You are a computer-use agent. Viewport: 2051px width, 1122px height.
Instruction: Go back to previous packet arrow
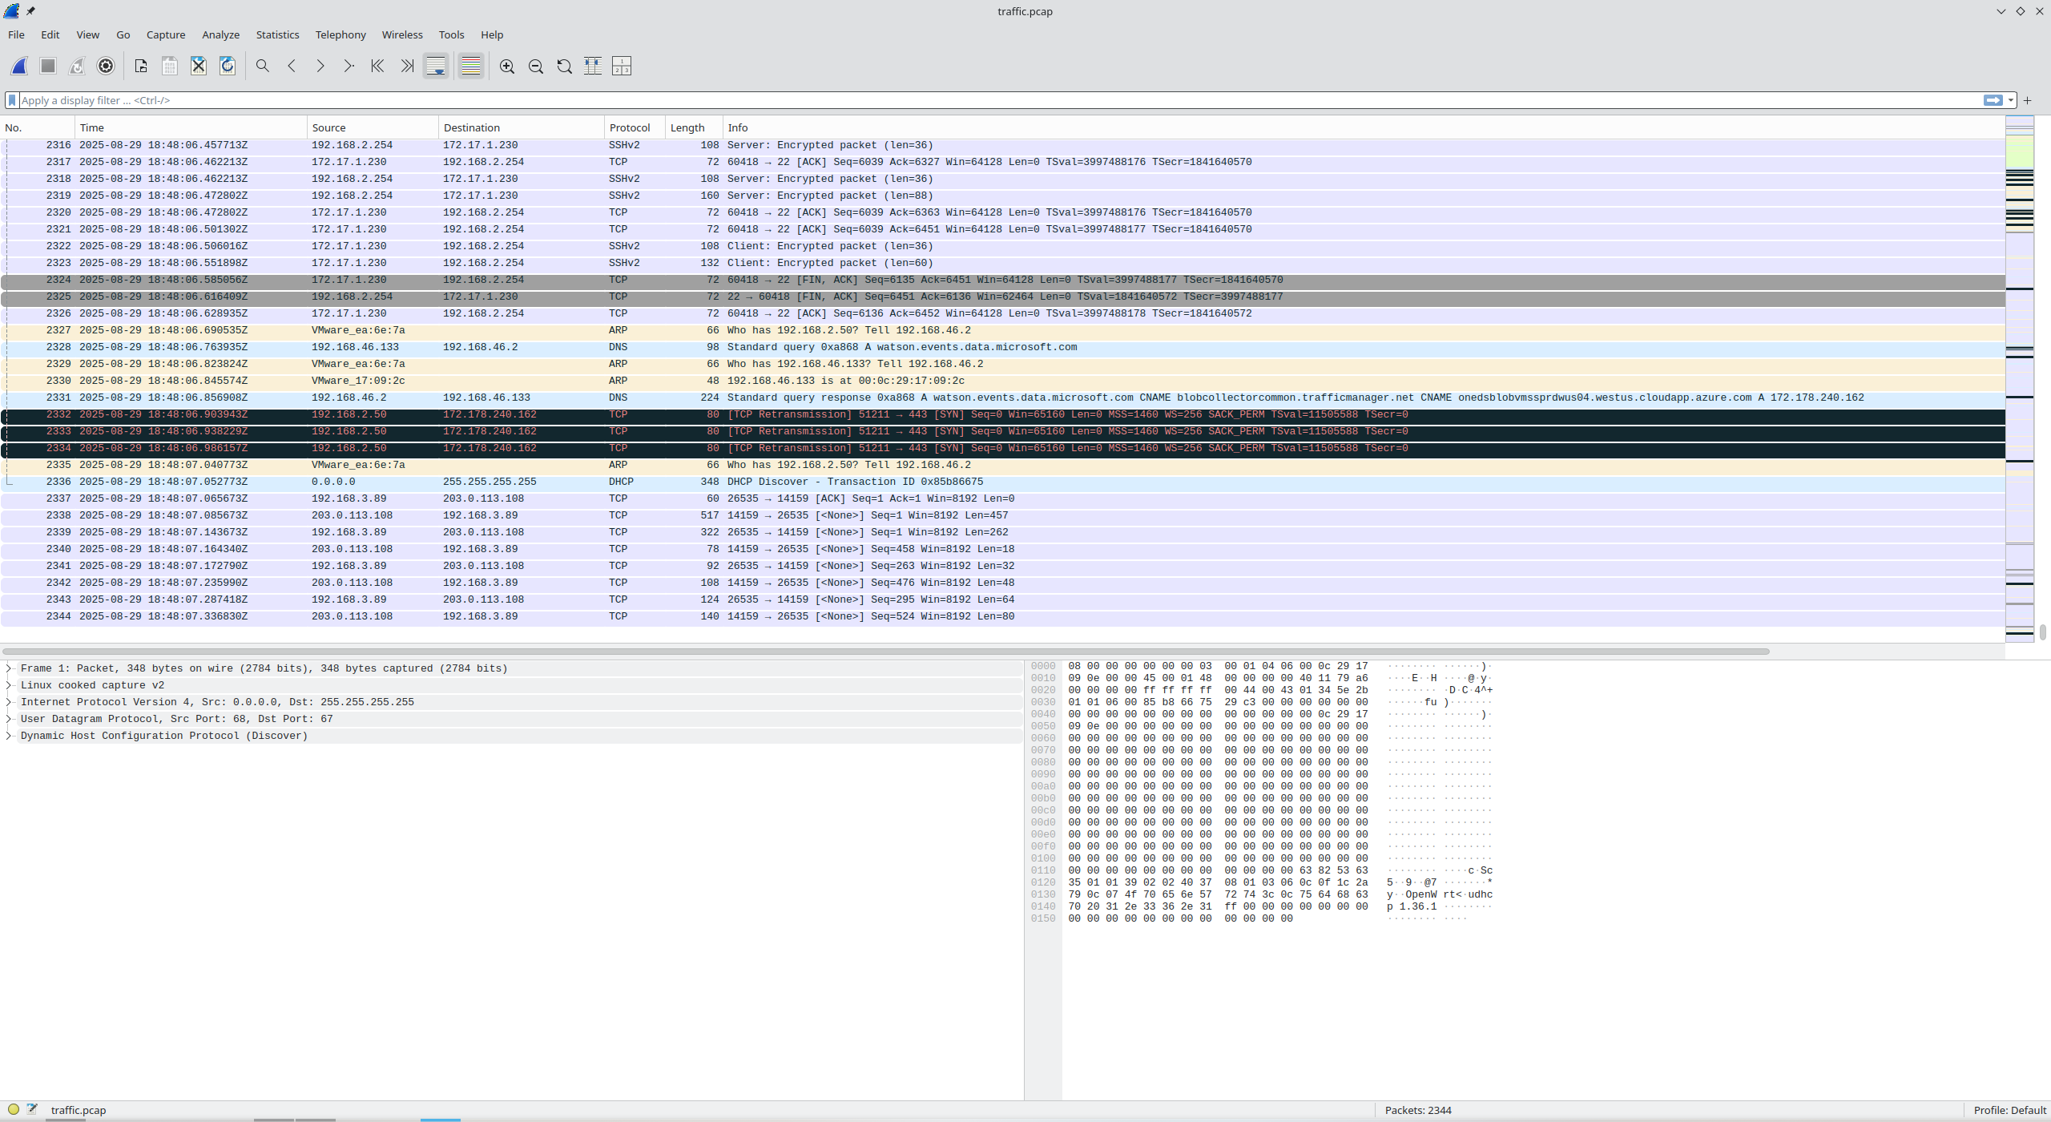[292, 66]
